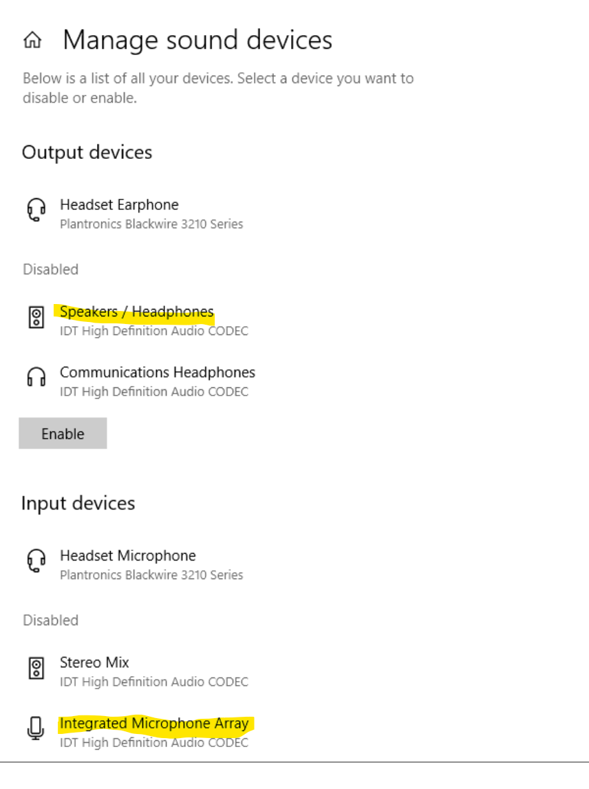Click IDT CODEC subtitle under Stereo Mix
The height and width of the screenshot is (789, 589).
coord(154,682)
